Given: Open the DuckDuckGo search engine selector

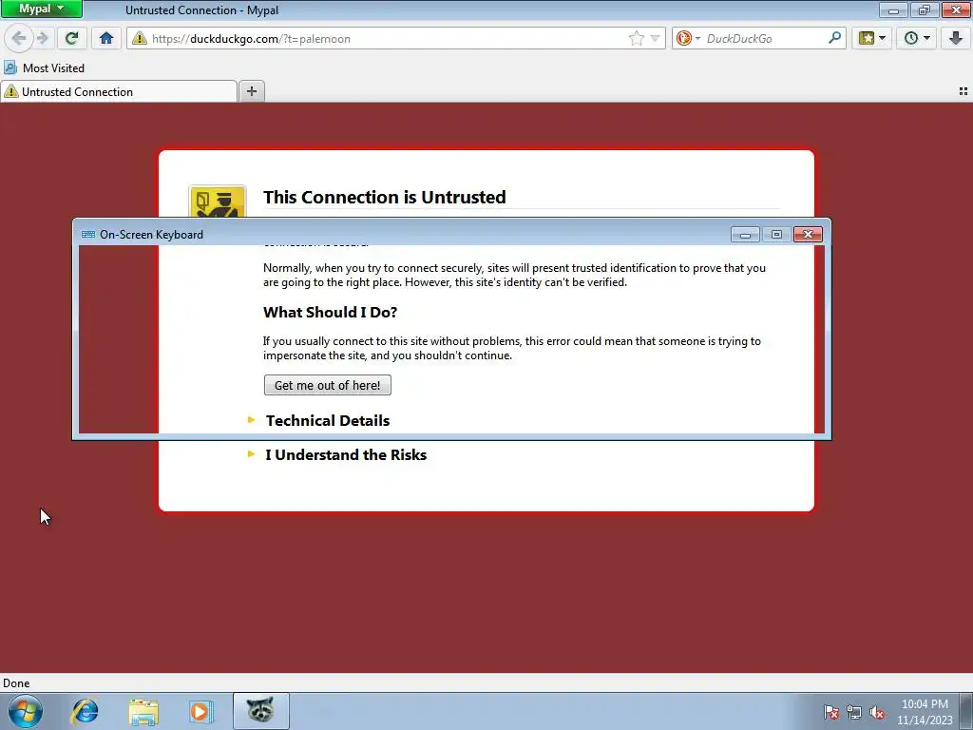Looking at the screenshot, I should [688, 38].
